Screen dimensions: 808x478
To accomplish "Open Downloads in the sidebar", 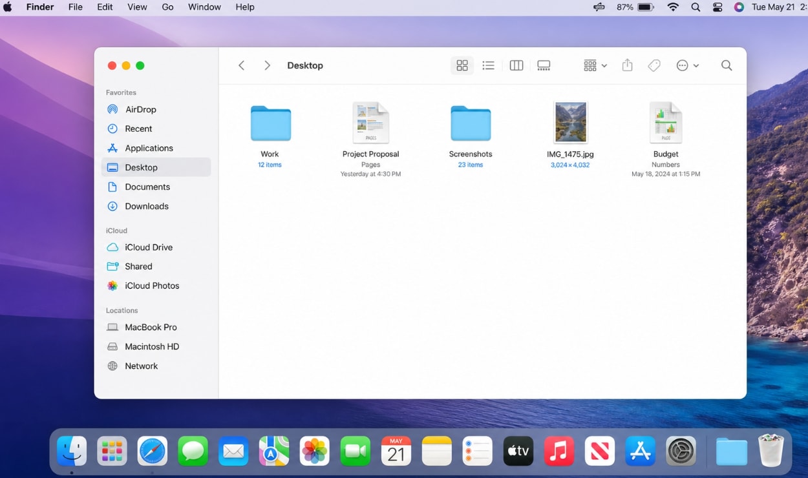I will click(156, 206).
